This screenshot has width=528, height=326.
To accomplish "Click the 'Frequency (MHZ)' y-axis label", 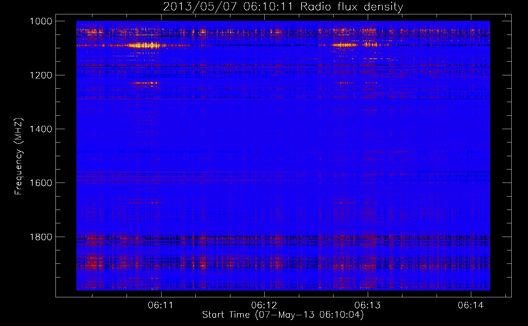I will click(x=19, y=156).
